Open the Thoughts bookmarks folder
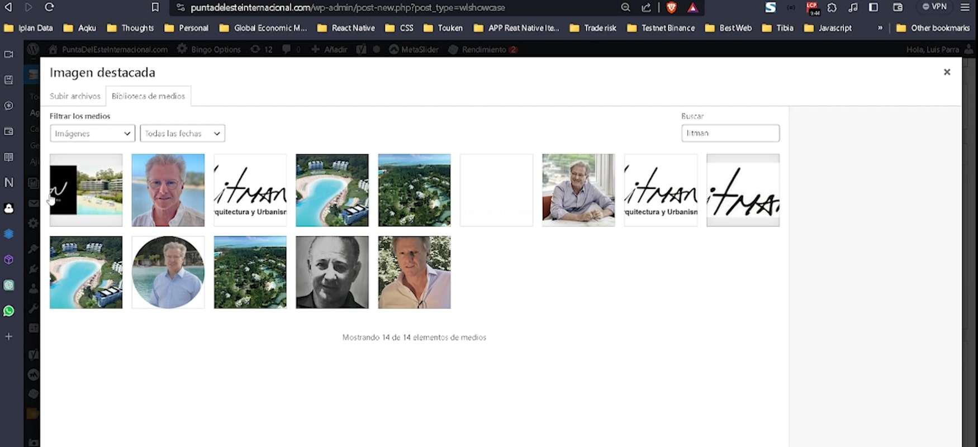 [x=130, y=28]
